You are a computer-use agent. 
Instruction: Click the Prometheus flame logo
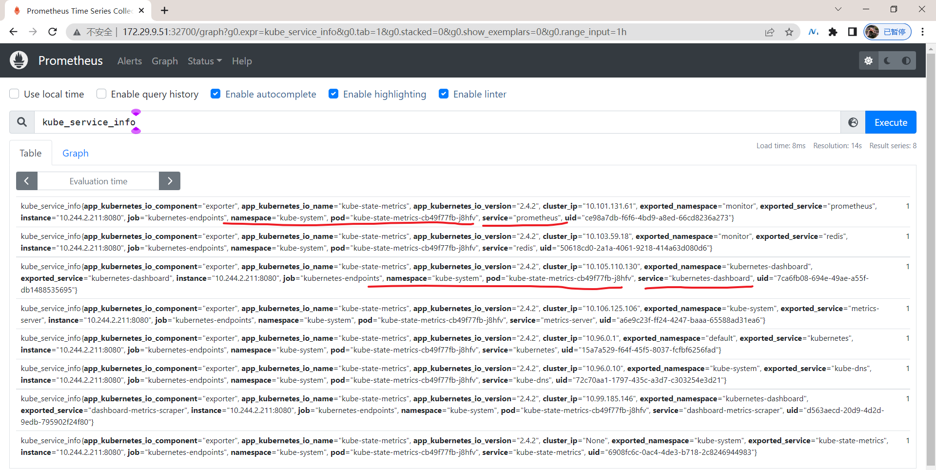pos(19,60)
